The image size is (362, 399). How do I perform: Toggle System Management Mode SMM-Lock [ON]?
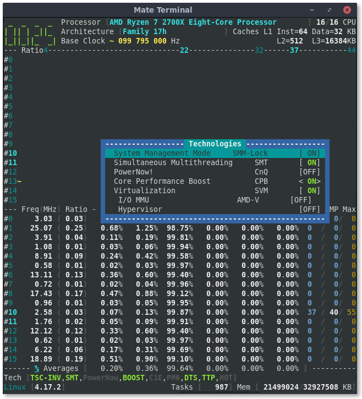click(310, 153)
